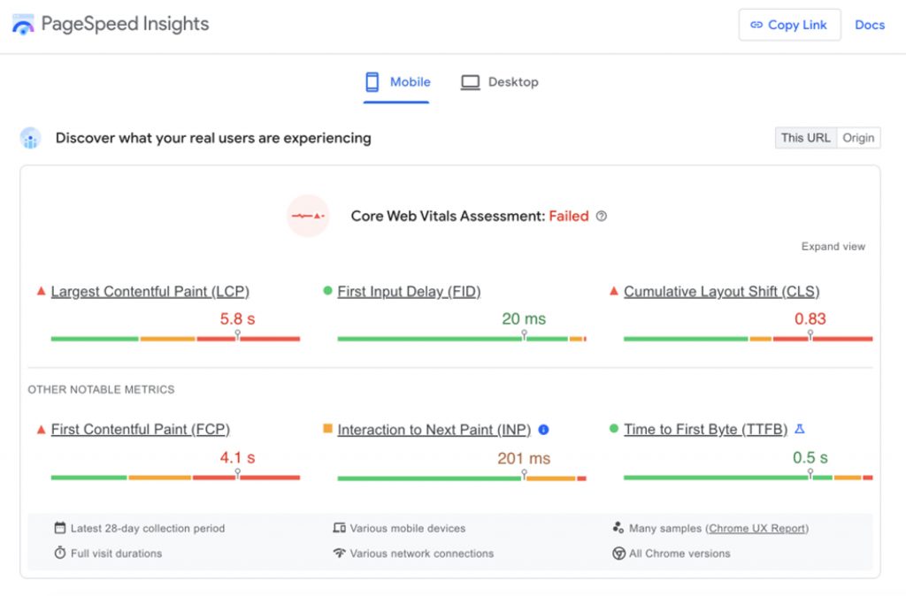Click the blue info icon beside INP
Screen dimensions: 906x596
point(544,430)
